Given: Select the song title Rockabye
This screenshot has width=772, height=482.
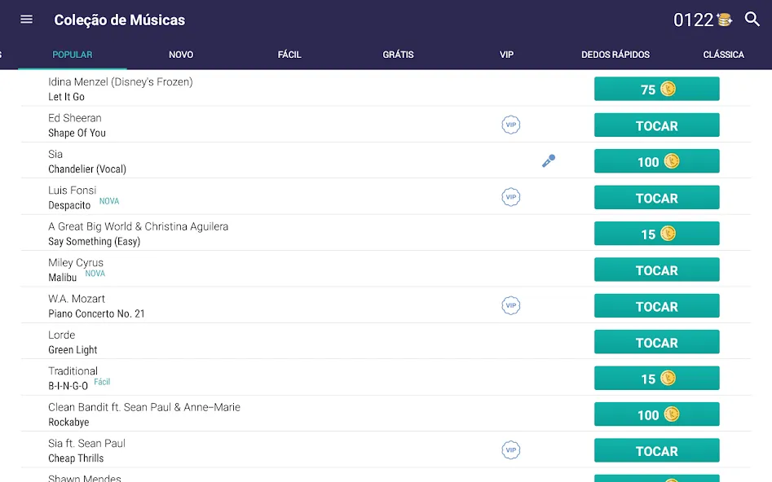Looking at the screenshot, I should 69,422.
